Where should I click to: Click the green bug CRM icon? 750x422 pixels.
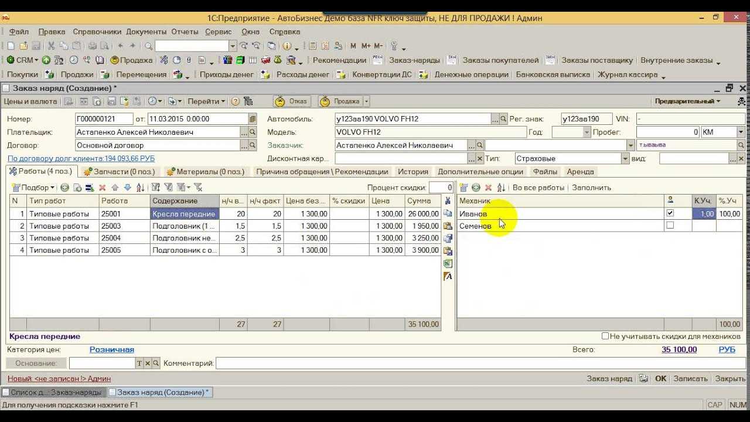(11, 60)
